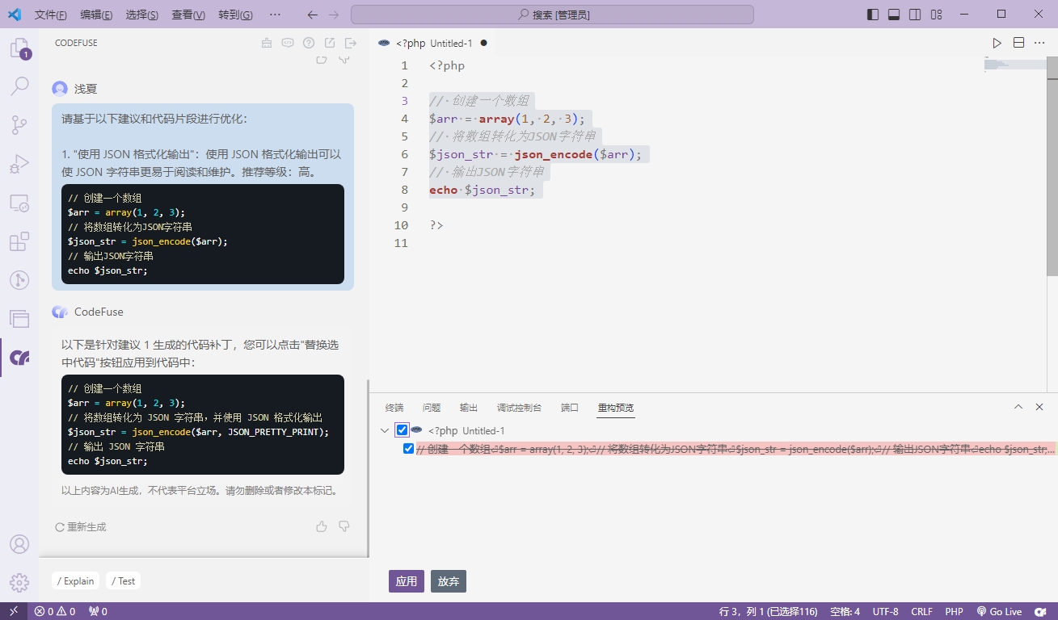Screen dimensions: 1058x620
Task: Open the Search view in activity bar
Action: 19,86
